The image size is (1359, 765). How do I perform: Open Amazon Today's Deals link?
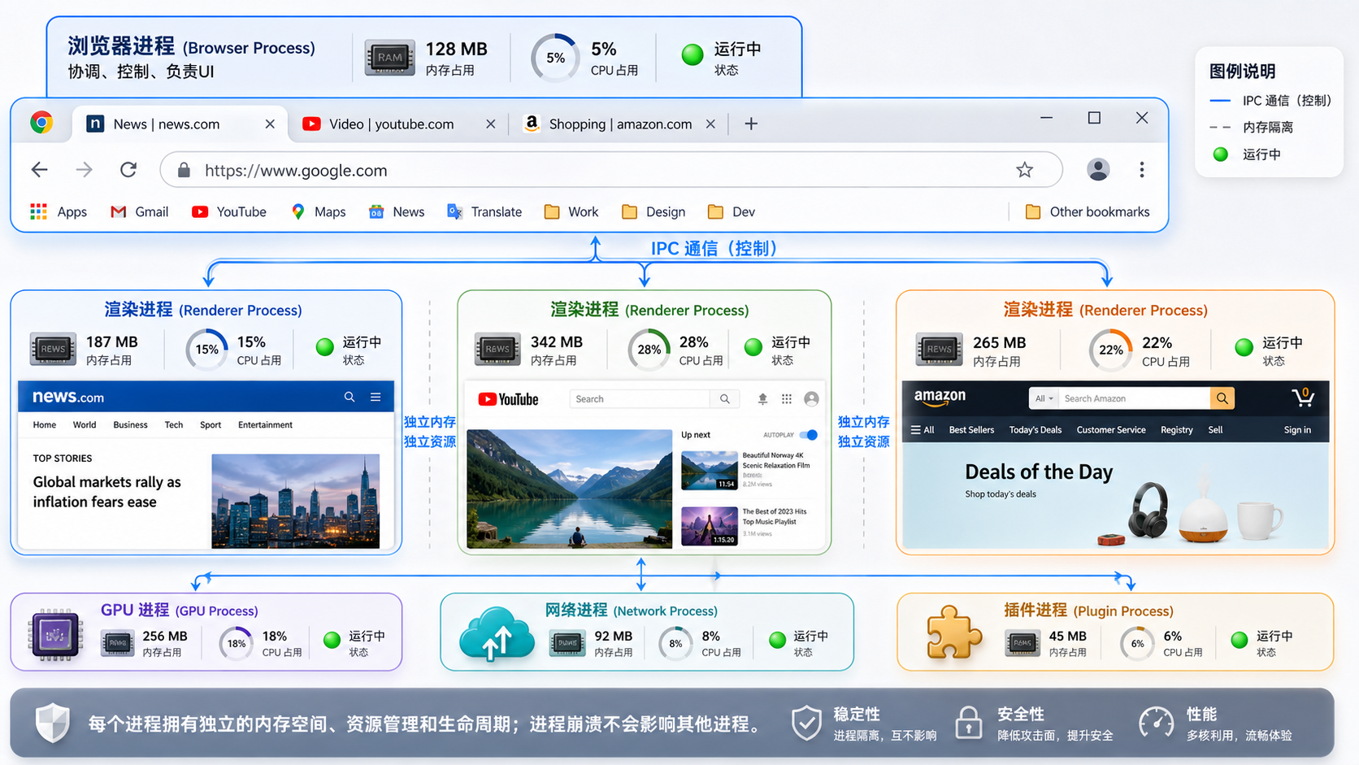pyautogui.click(x=1036, y=430)
